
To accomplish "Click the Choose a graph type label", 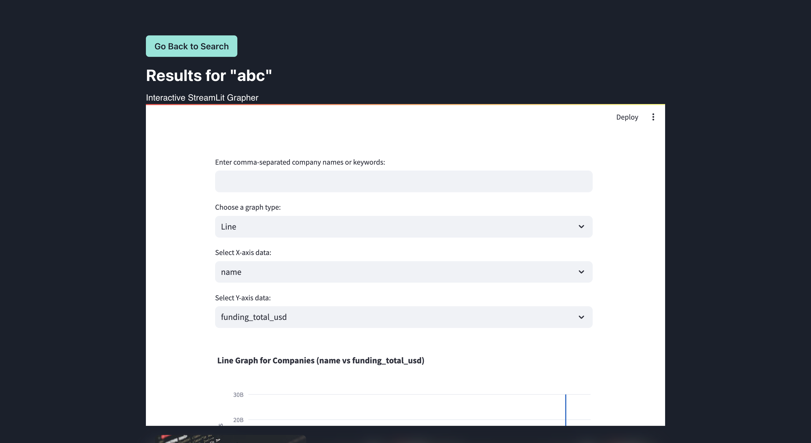I will 248,207.
